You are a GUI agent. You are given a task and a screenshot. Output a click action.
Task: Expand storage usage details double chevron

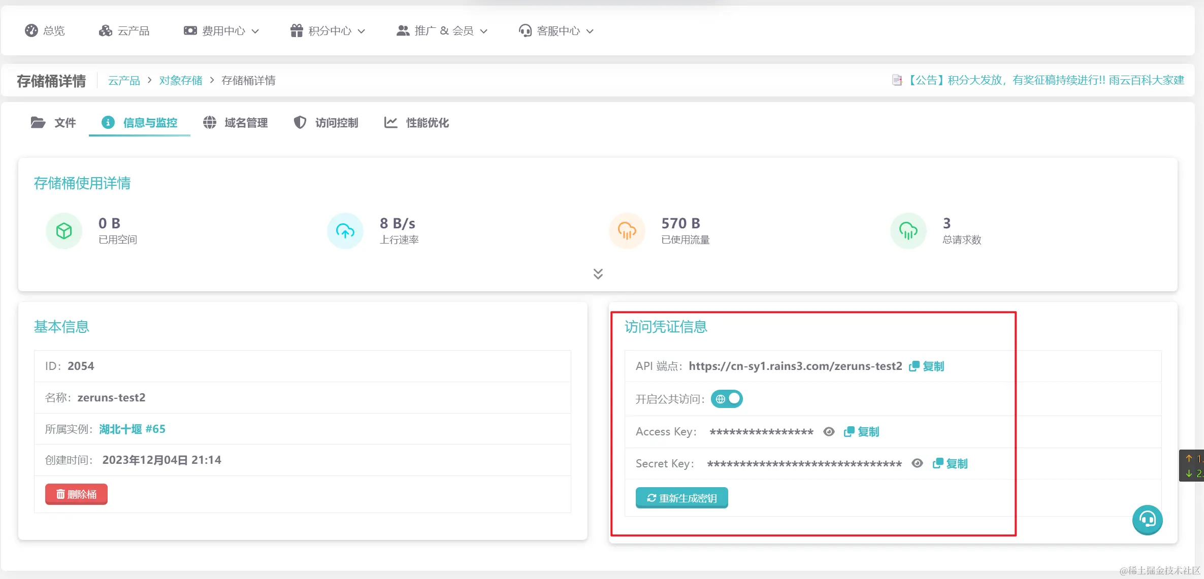(x=598, y=274)
